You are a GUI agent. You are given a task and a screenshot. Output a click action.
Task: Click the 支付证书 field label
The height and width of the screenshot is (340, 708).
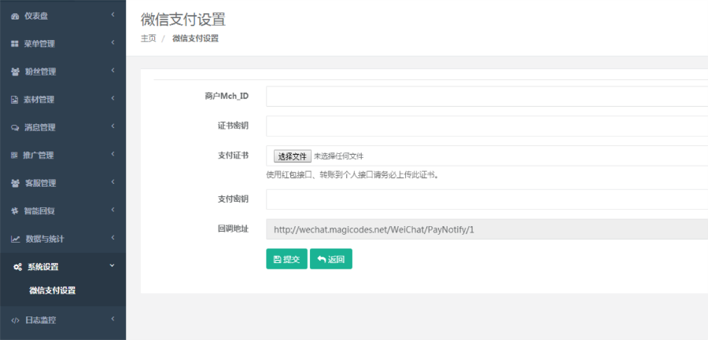pyautogui.click(x=233, y=155)
